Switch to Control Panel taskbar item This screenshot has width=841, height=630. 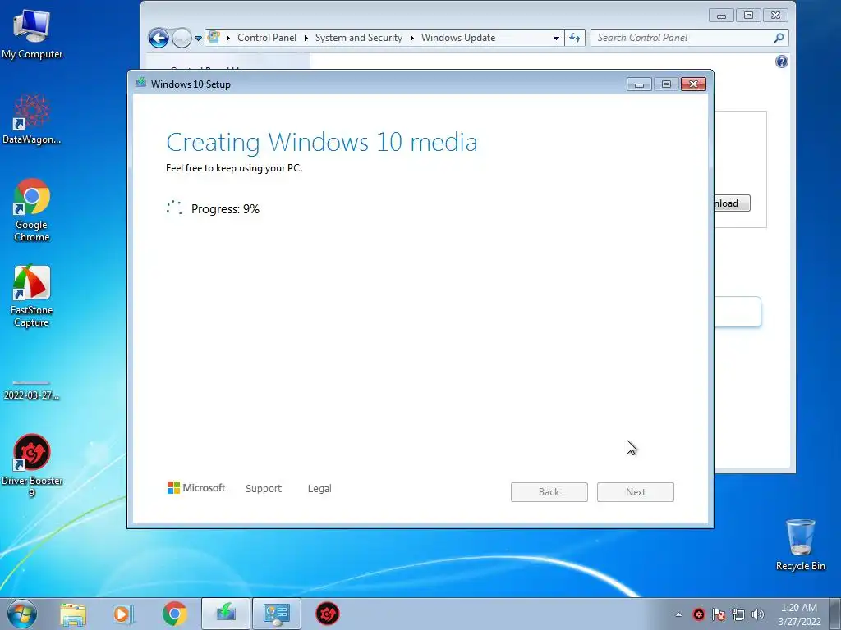point(276,614)
